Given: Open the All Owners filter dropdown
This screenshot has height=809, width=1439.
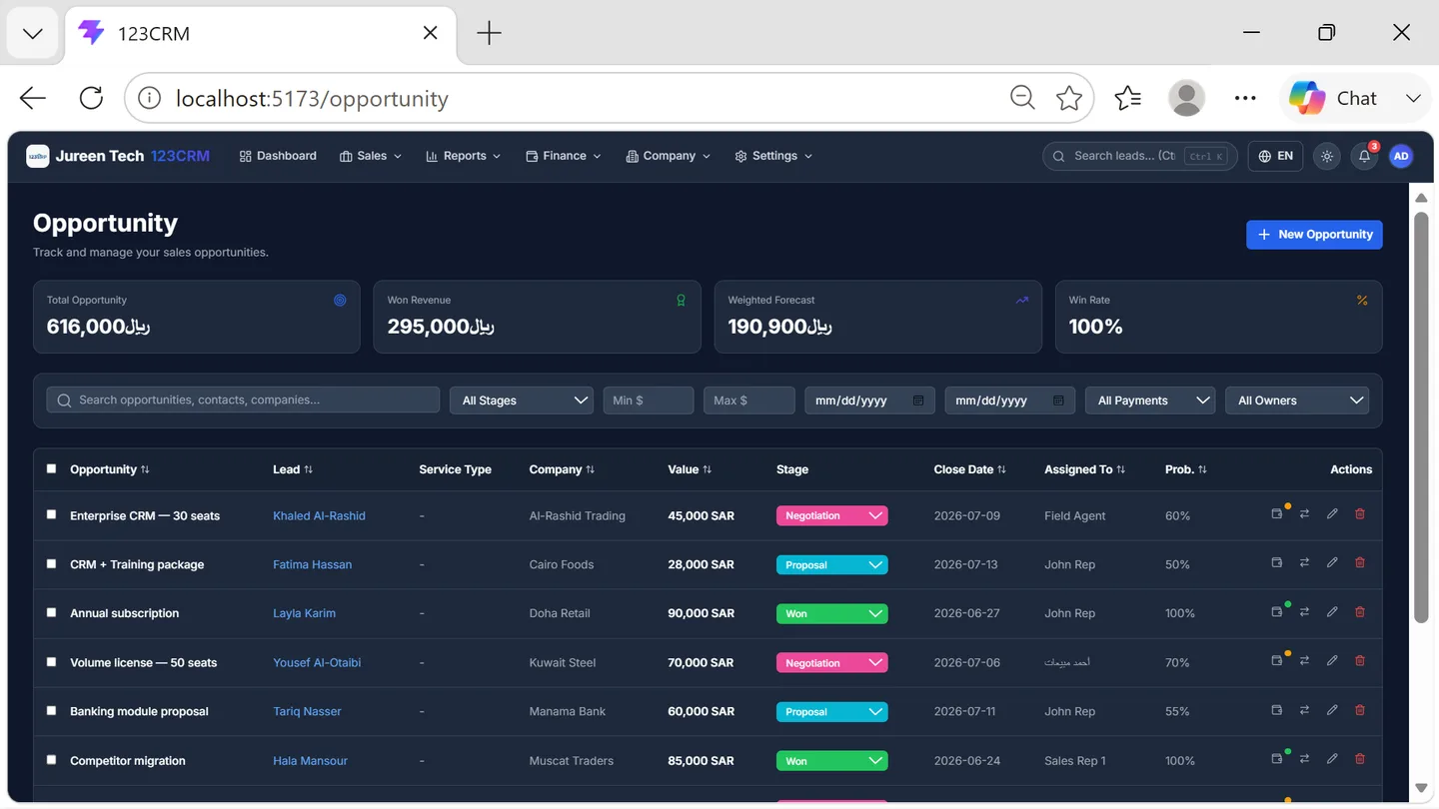Looking at the screenshot, I should 1297,401.
